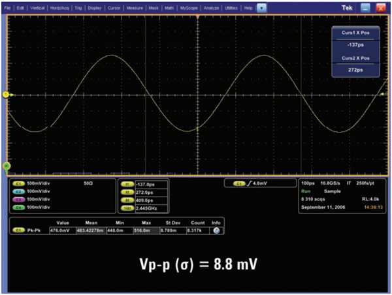This screenshot has height=295, width=392.
Task: Click the Δt cursor badge
Action: [127, 200]
